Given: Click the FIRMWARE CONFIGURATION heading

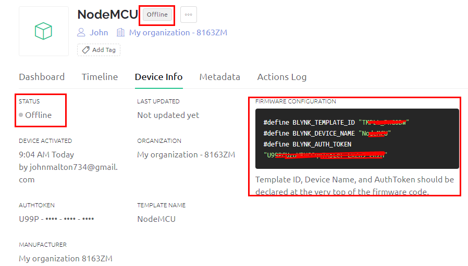Looking at the screenshot, I should pyautogui.click(x=295, y=101).
